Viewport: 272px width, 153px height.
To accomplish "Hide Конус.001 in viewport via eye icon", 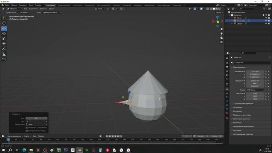I will (266, 21).
